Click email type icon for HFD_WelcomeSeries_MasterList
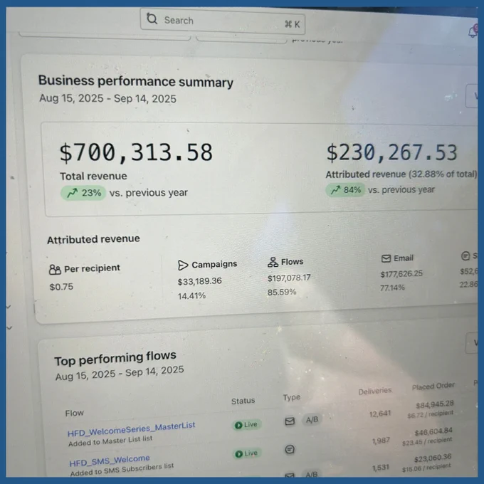484x484 pixels. 290,421
